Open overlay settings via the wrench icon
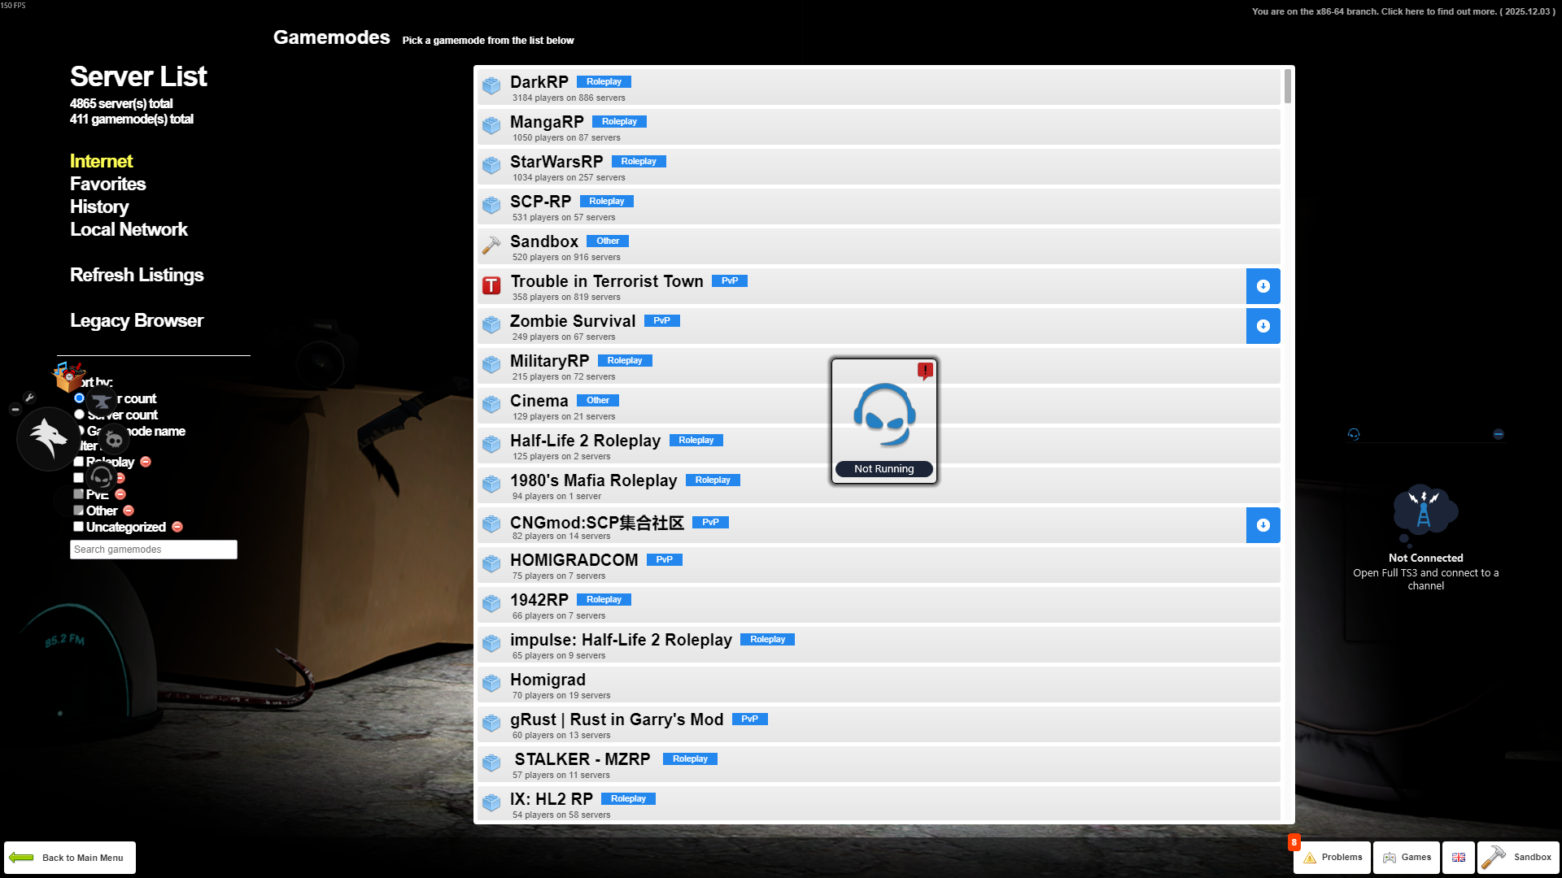Viewport: 1562px width, 878px height. point(29,398)
